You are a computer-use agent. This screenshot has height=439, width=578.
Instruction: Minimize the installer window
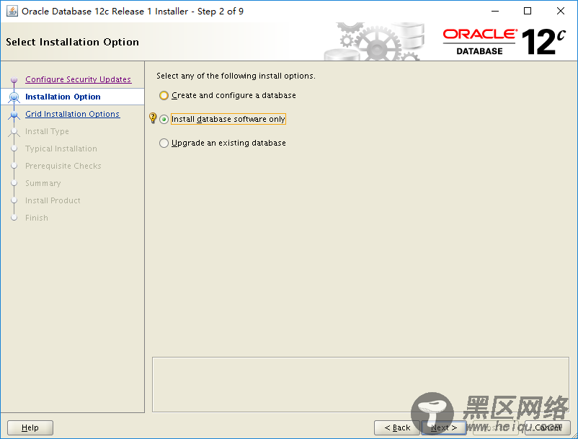click(495, 11)
